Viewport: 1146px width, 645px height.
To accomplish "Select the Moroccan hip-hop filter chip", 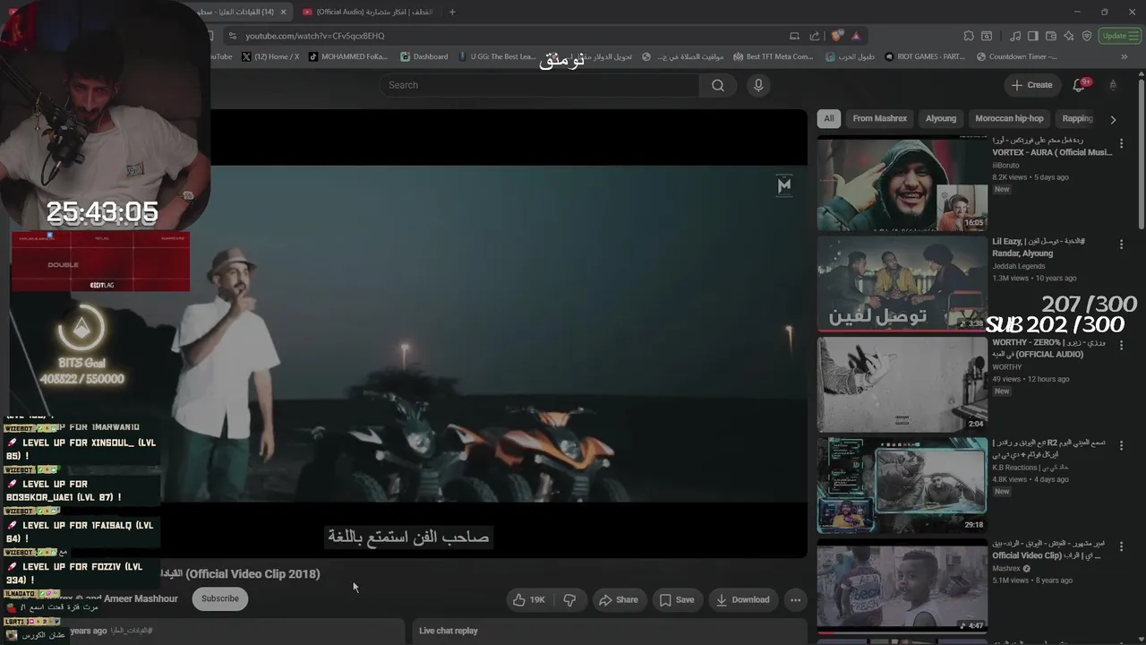I will click(x=1009, y=118).
